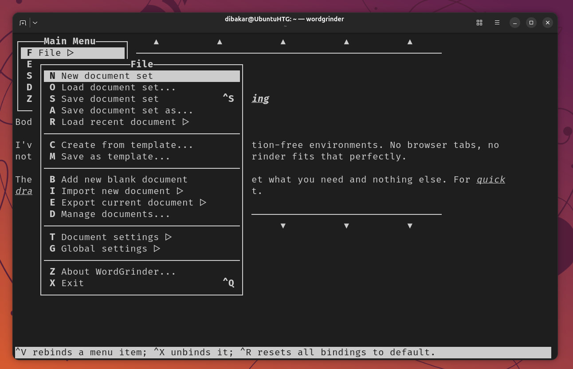Choose Load document set...

[x=142, y=88]
